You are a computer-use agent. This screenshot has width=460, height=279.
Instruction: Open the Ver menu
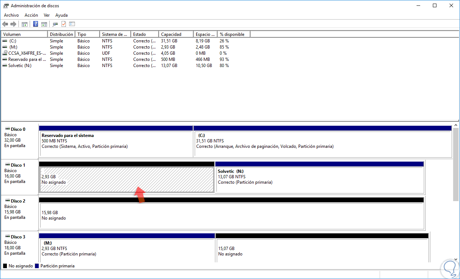click(x=47, y=15)
